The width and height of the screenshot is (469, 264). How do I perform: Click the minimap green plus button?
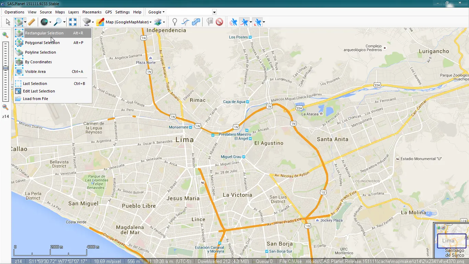click(x=438, y=228)
